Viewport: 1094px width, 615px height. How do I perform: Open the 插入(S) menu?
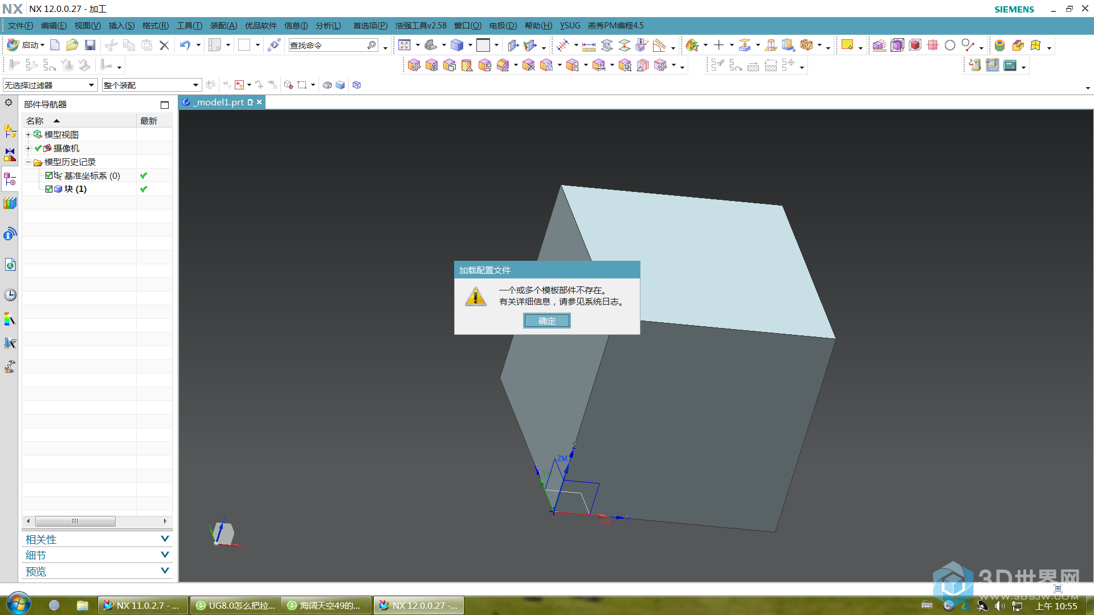point(121,26)
